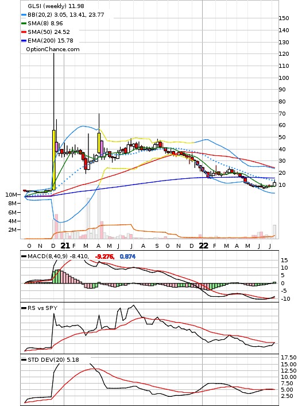Click the MACD(8,40,9) indicator label
This screenshot has height=406, width=302.
[48, 256]
